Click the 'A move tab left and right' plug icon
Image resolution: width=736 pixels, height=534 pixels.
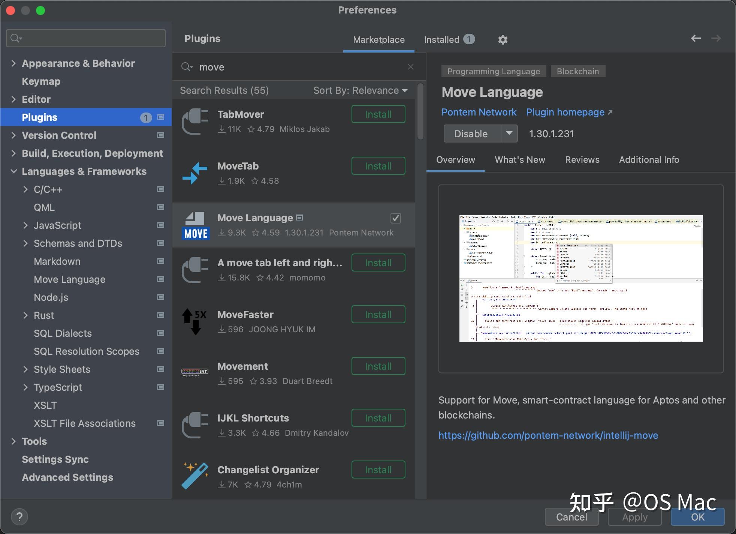pyautogui.click(x=195, y=270)
